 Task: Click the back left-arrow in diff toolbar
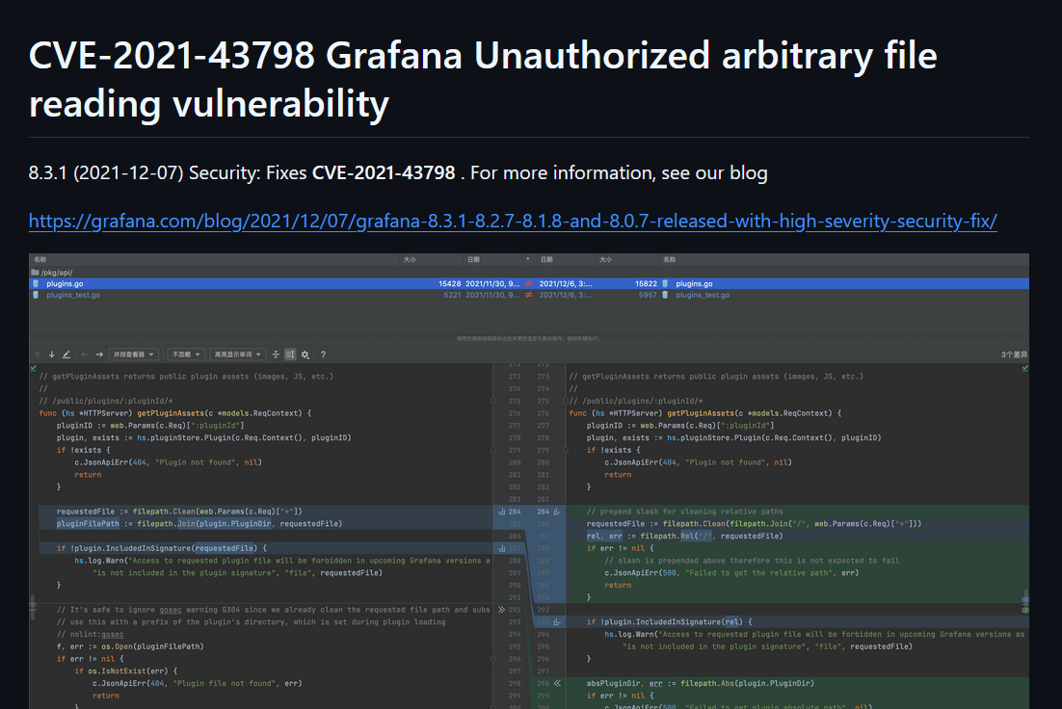pos(85,354)
